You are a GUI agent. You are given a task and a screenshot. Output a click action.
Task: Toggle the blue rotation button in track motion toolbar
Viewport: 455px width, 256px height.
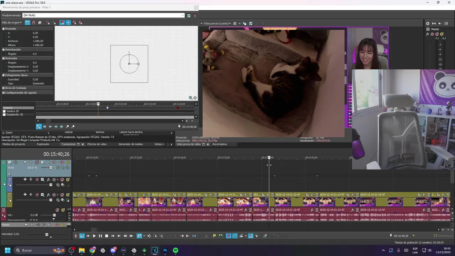[x=27, y=23]
